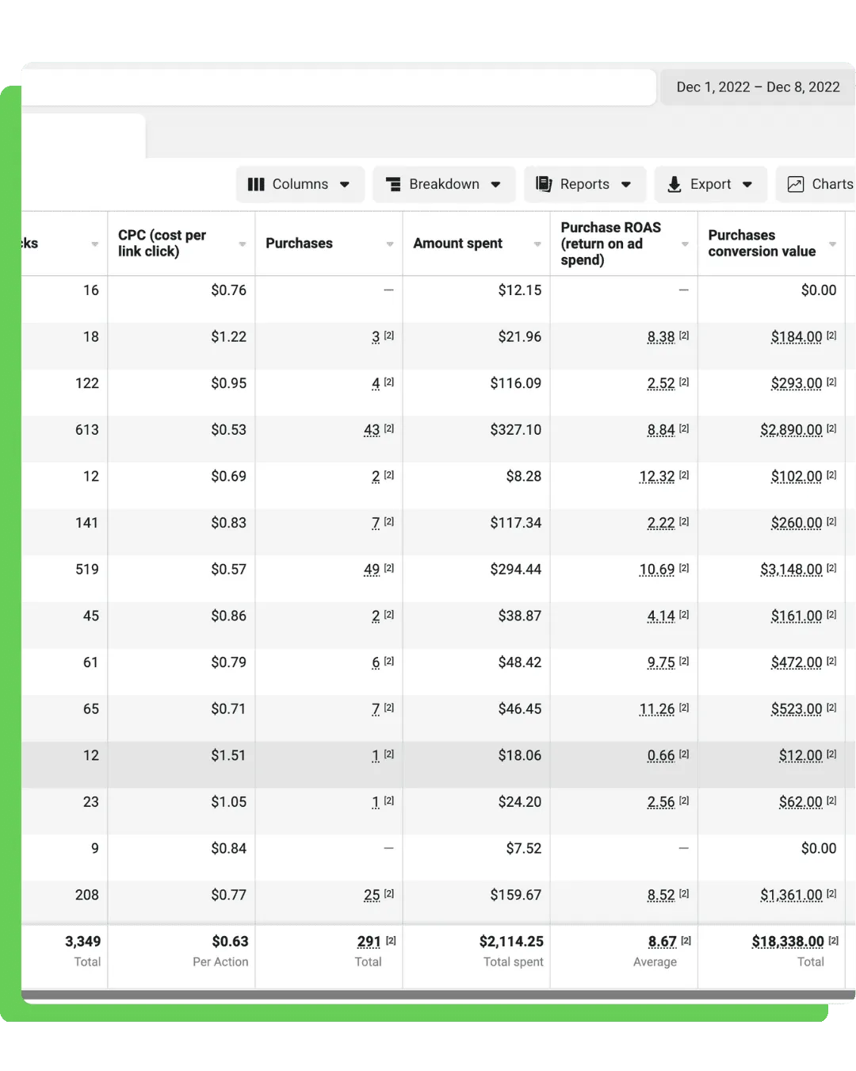Screen dimensions: 856x1071
Task: Open the Breakdown dropdown arrow
Action: tap(495, 185)
